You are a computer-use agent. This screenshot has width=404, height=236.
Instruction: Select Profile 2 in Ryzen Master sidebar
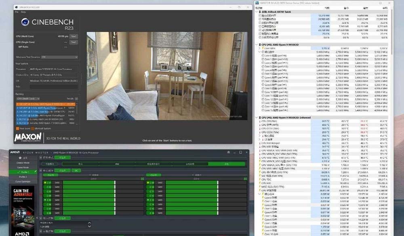click(23, 177)
